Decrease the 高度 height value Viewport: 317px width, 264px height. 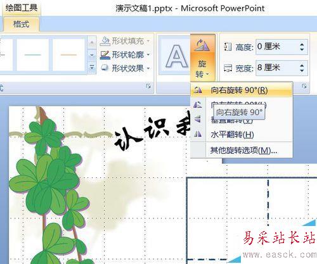[302, 49]
